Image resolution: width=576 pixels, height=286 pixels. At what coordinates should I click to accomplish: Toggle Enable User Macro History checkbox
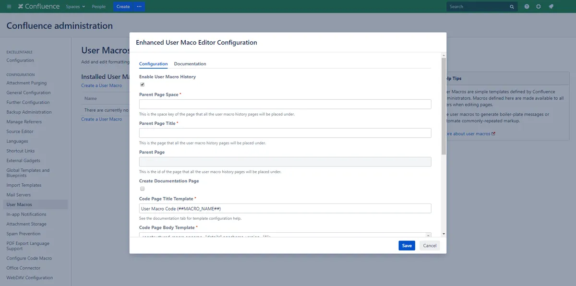tap(142, 84)
